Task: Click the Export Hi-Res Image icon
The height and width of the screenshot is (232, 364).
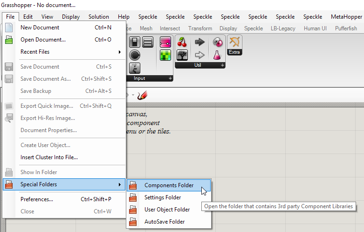Action: click(9, 118)
